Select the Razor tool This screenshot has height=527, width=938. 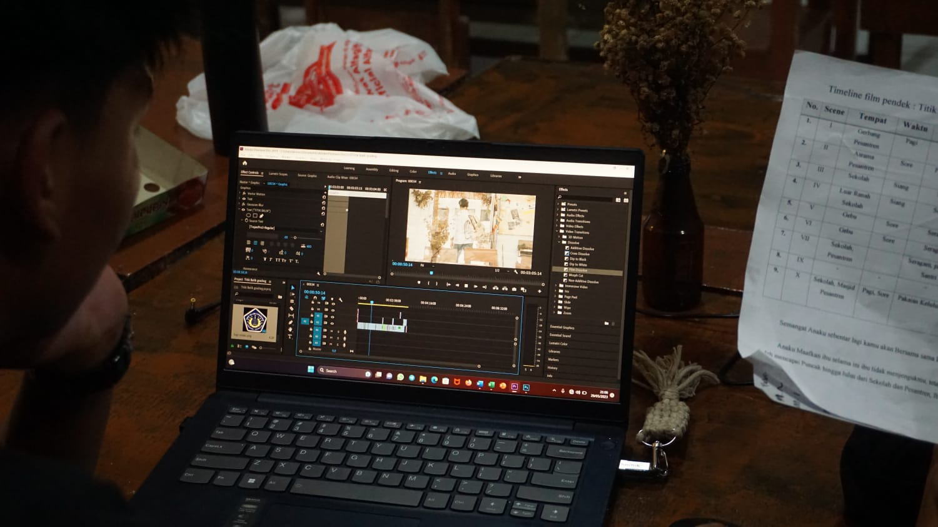(291, 308)
